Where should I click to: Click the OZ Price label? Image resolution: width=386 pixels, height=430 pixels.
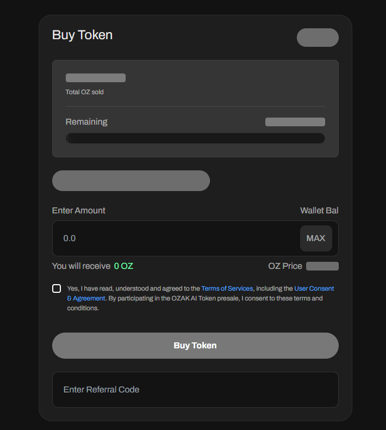pos(285,266)
